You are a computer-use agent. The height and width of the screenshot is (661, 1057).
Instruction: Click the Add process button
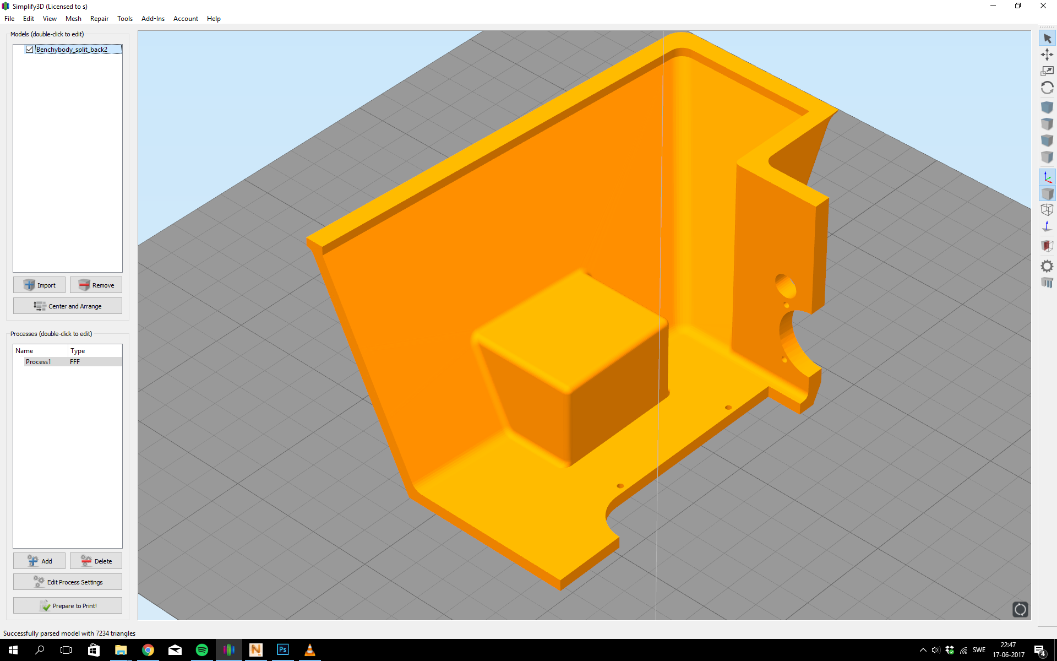39,561
